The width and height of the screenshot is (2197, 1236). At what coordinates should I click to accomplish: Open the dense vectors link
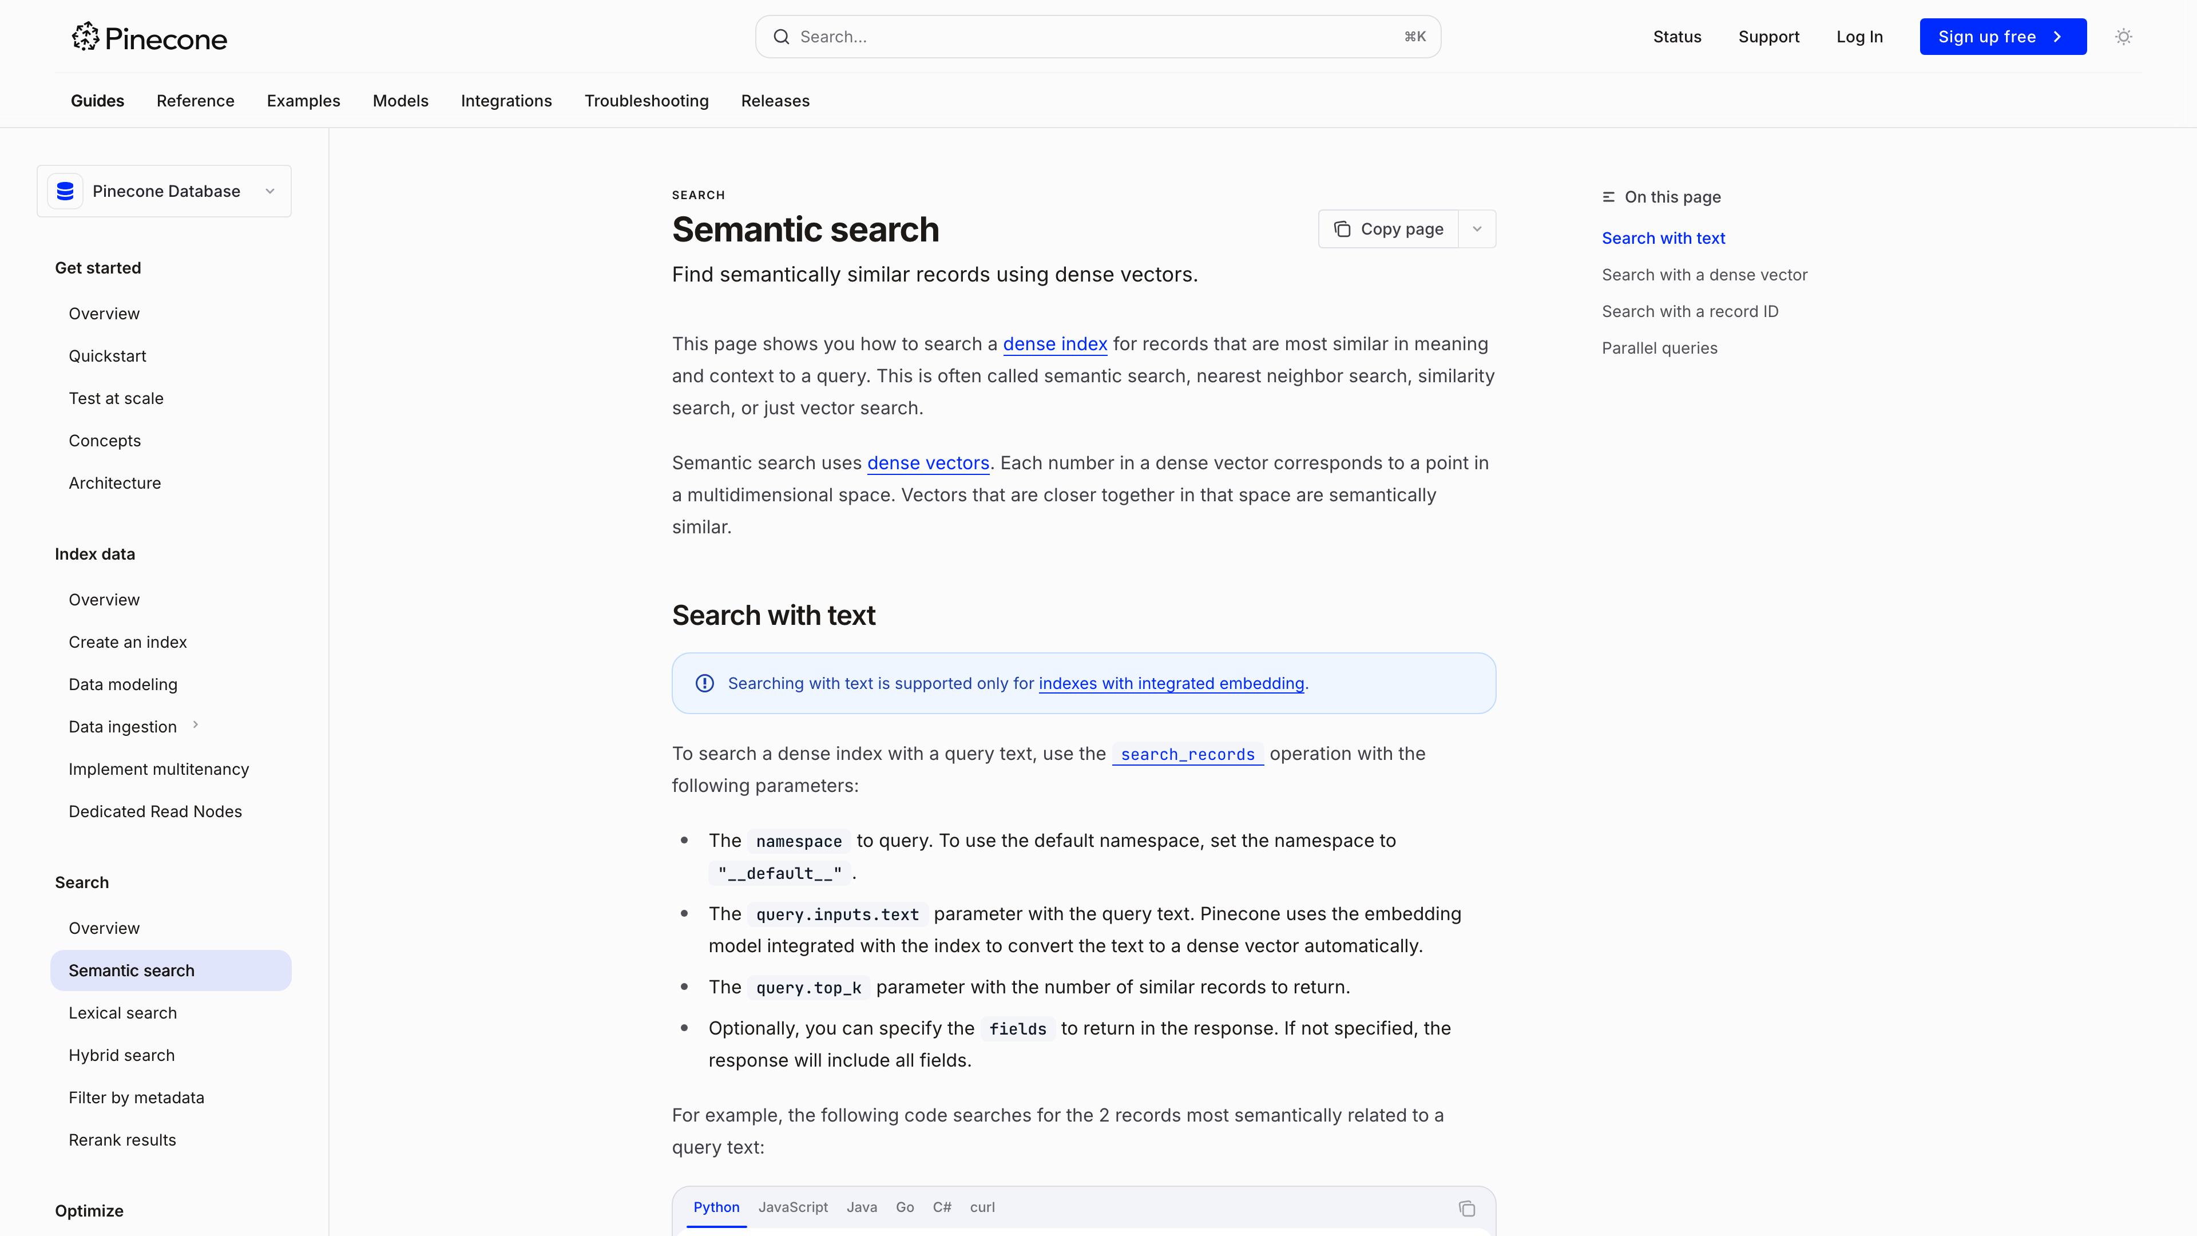[928, 462]
